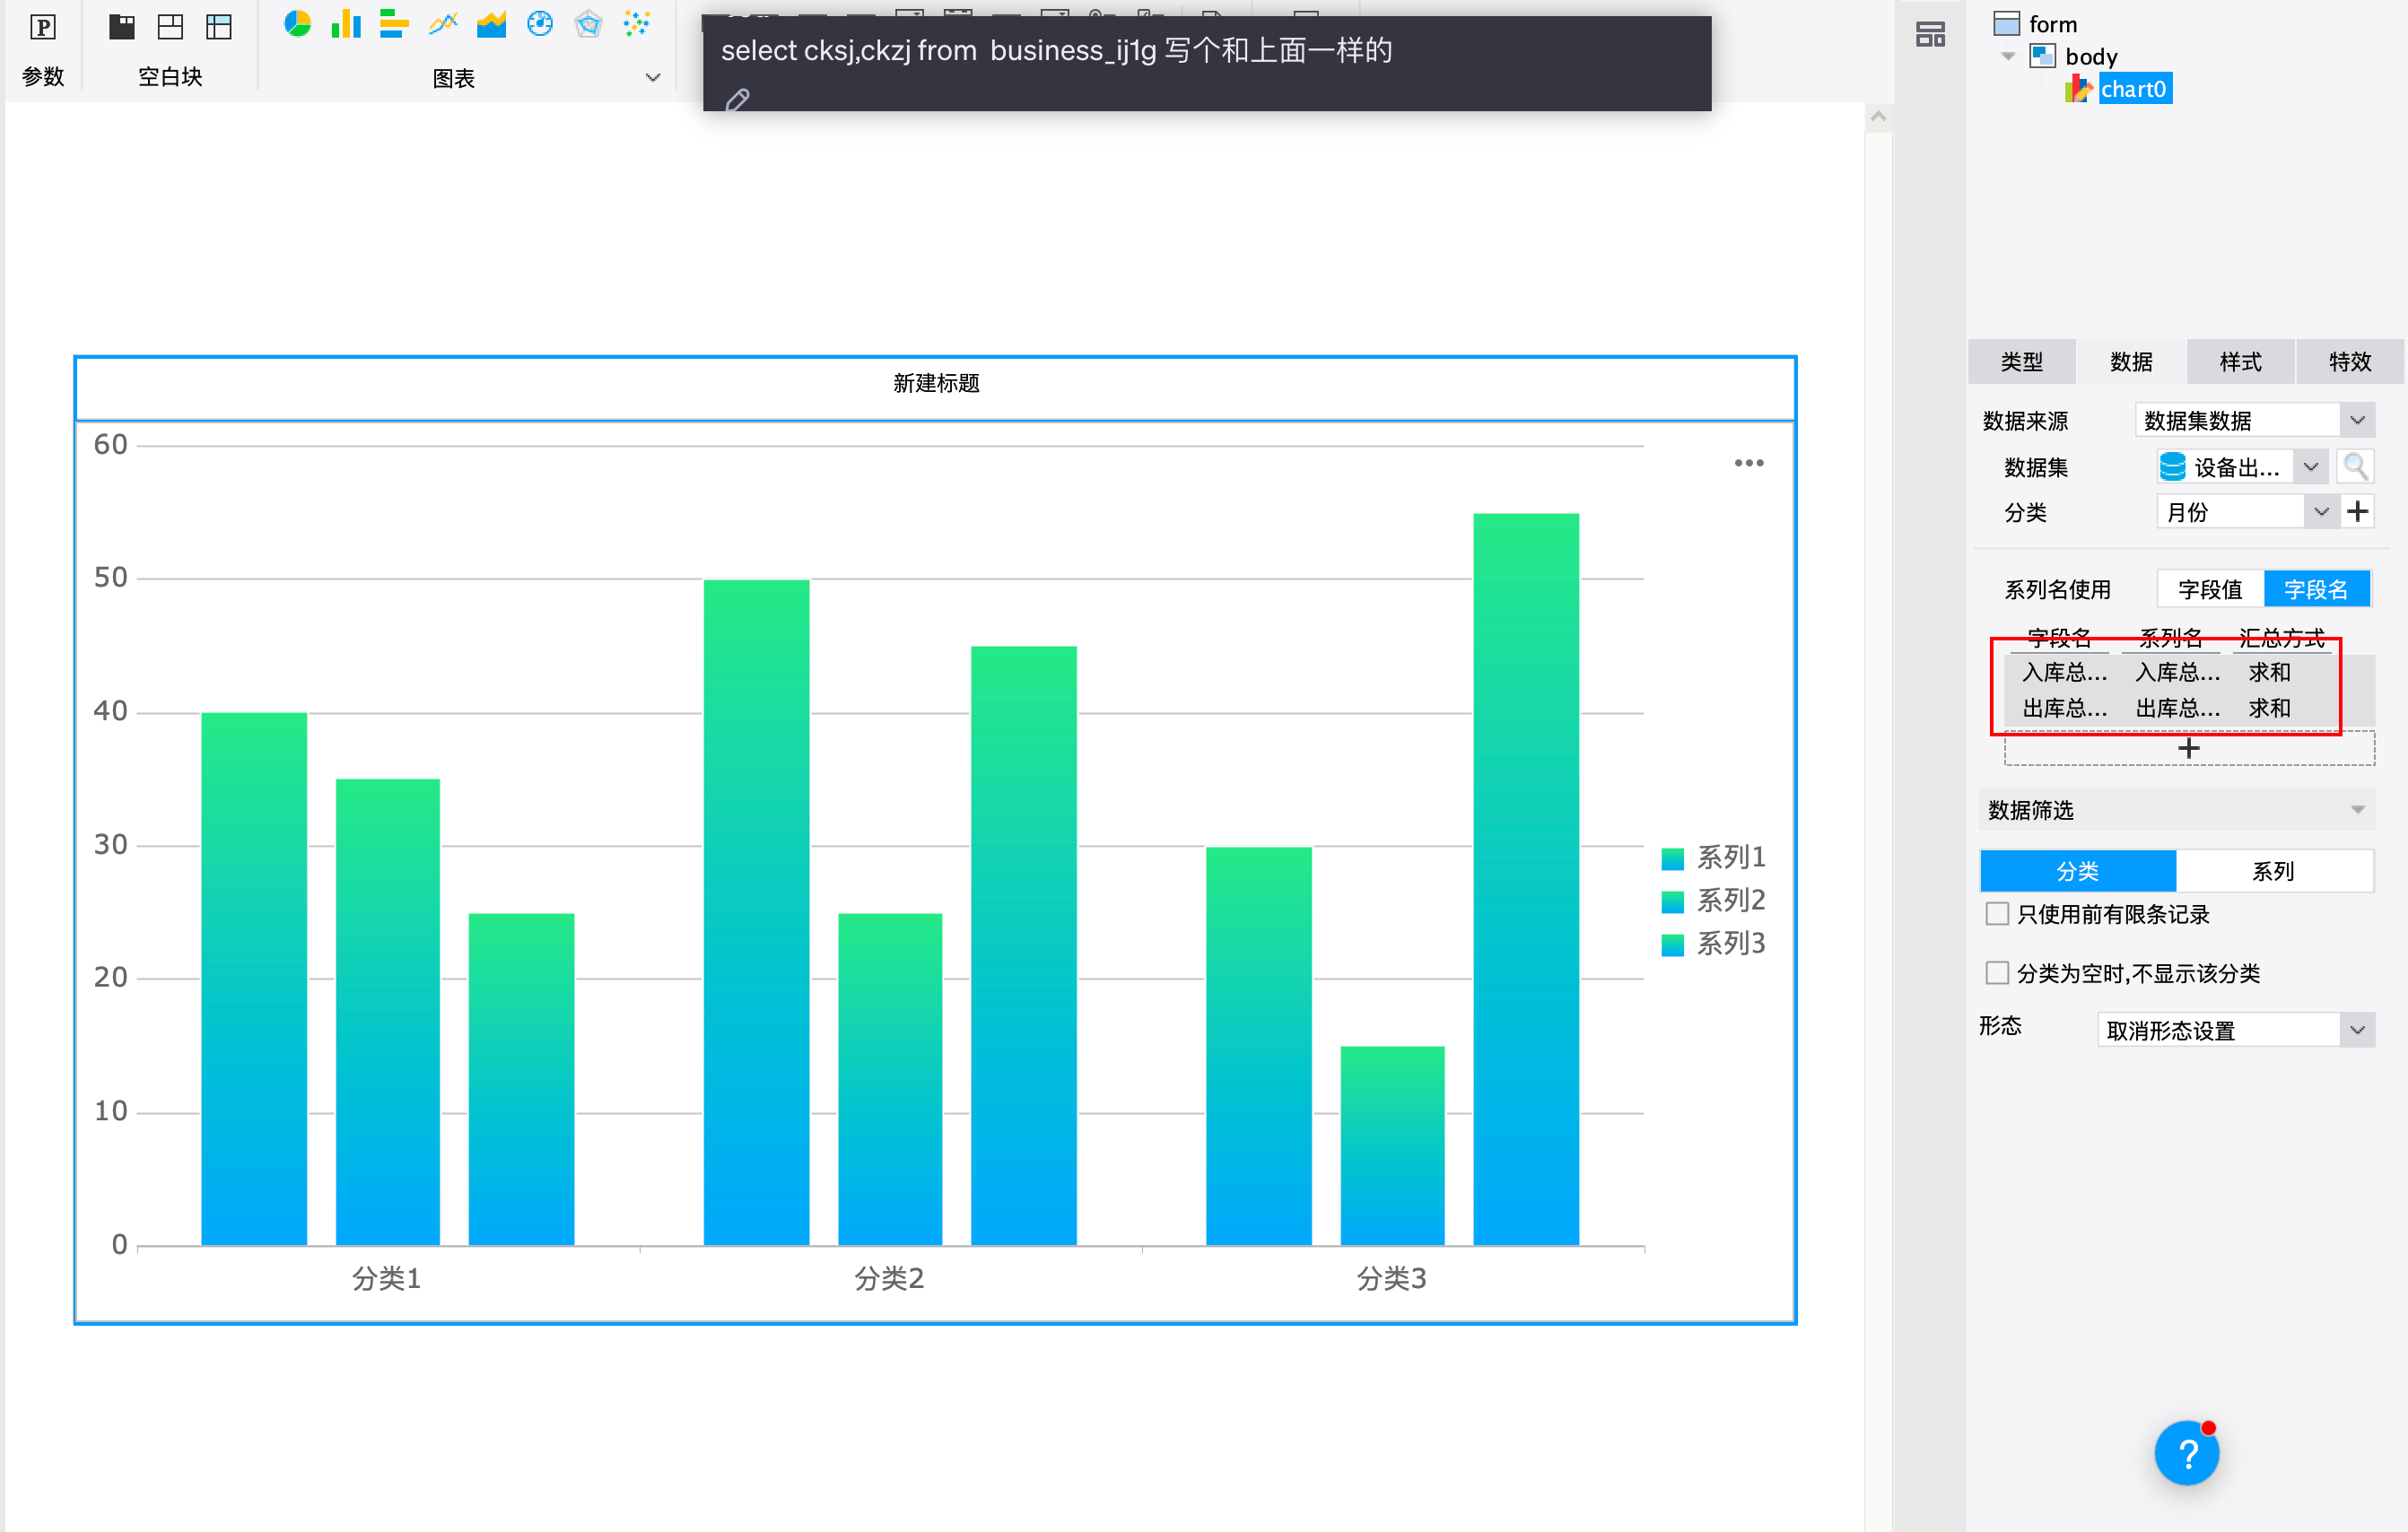
Task: Click the 系列2 legend item
Action: (x=1713, y=901)
